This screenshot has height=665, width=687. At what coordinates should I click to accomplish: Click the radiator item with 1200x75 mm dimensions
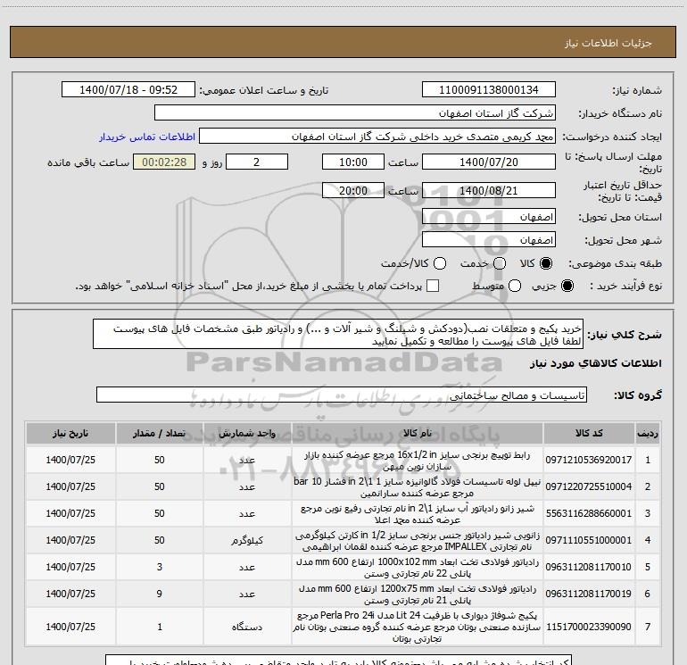pos(418,594)
